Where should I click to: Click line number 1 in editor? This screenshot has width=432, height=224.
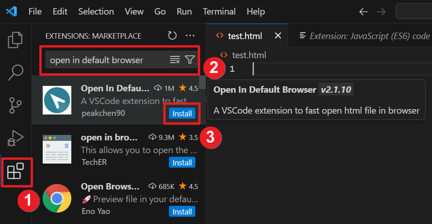point(232,69)
